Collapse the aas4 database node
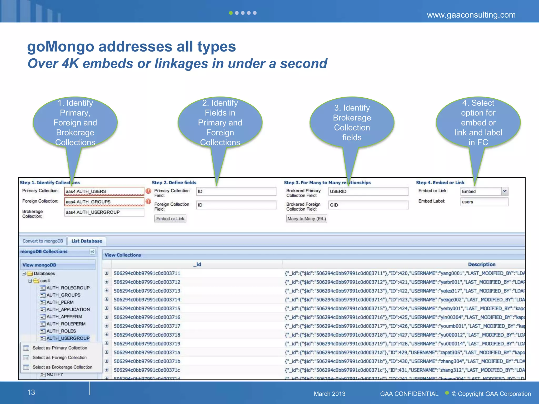 coord(30,281)
